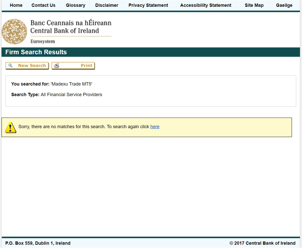Image resolution: width=302 pixels, height=248 pixels.
Task: Switch language to Gaeilge
Action: [x=284, y=5]
